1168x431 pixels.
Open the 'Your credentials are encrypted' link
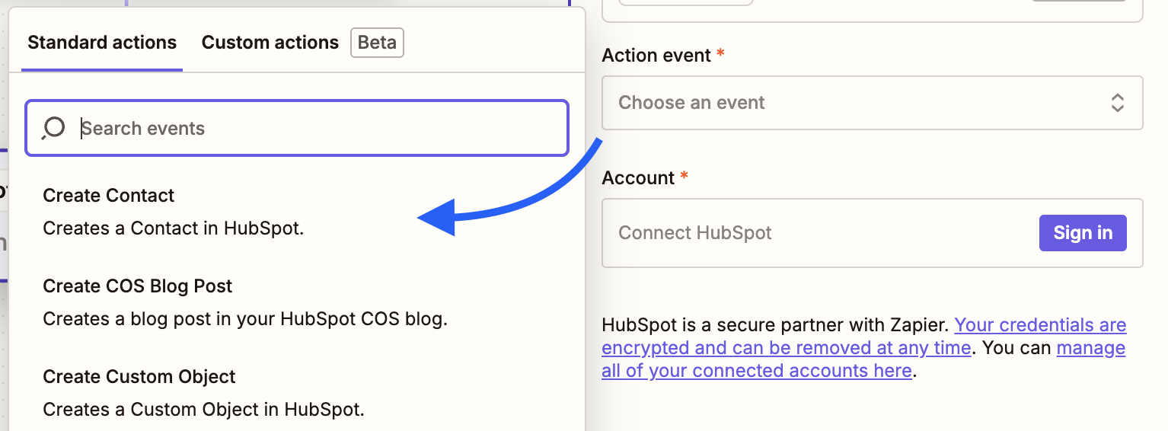tap(1040, 326)
